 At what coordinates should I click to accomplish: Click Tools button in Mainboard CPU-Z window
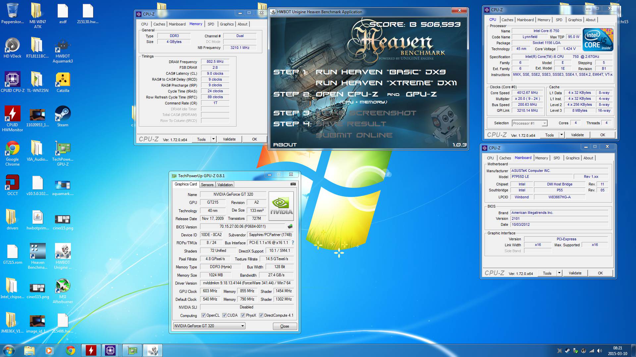point(547,273)
